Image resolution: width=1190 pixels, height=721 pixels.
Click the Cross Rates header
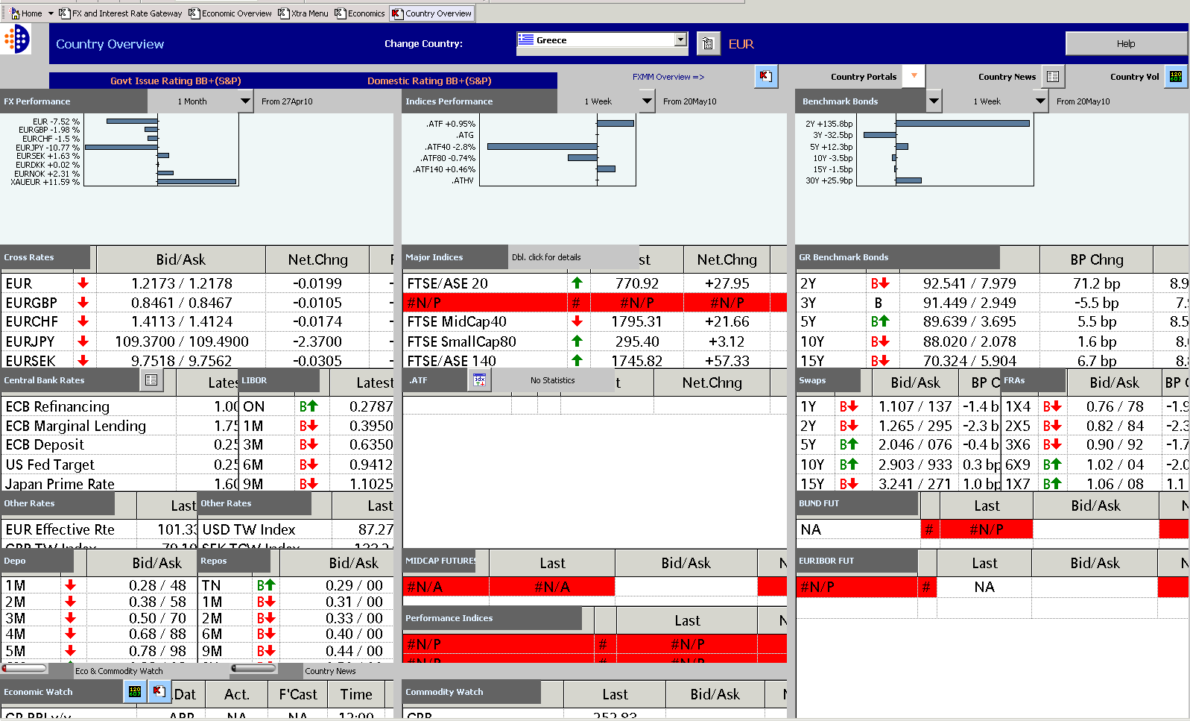pos(45,257)
